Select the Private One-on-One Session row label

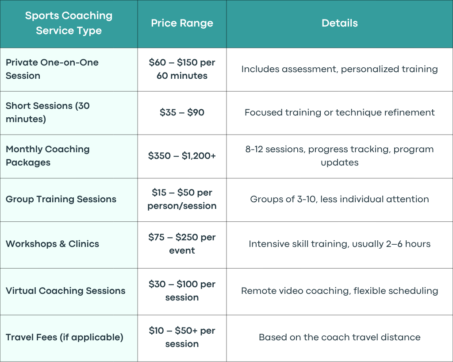pos(52,69)
